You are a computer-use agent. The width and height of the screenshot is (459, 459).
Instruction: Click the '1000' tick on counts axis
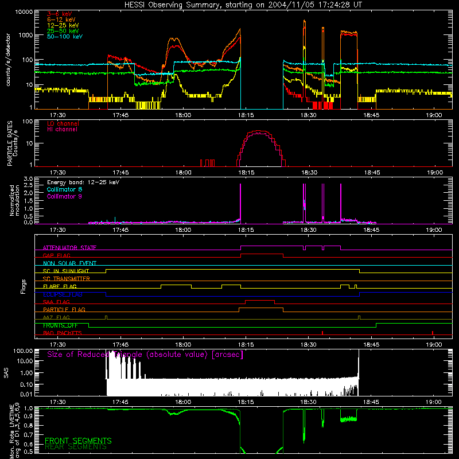(x=25, y=35)
